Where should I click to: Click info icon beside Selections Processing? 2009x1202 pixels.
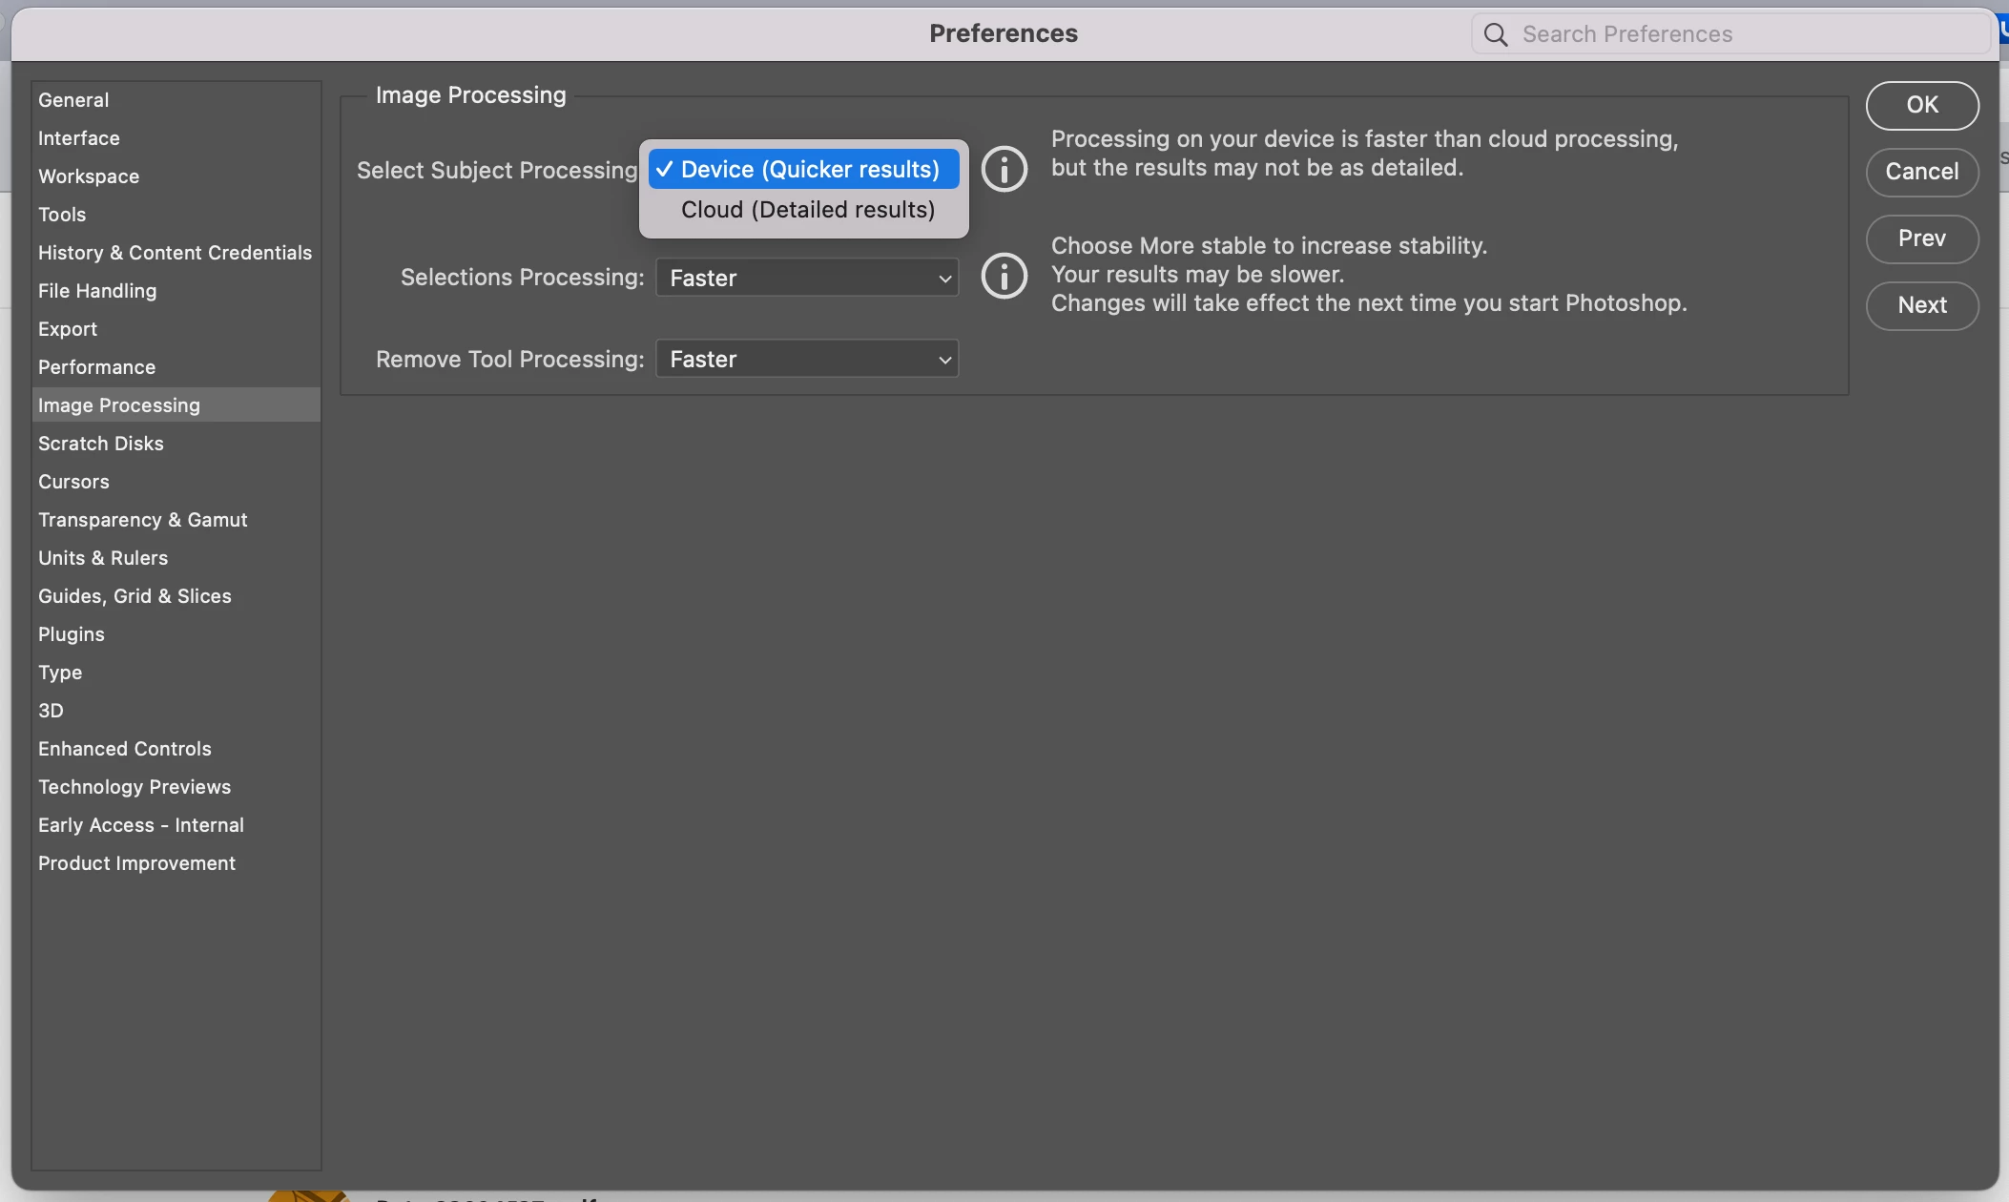click(x=1004, y=277)
